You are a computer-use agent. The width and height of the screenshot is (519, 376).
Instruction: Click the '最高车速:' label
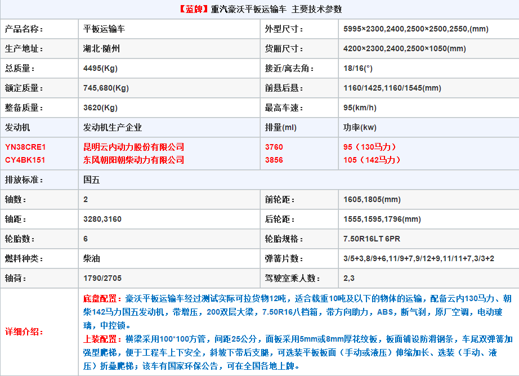284,108
